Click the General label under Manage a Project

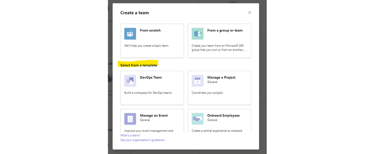coord(212,82)
